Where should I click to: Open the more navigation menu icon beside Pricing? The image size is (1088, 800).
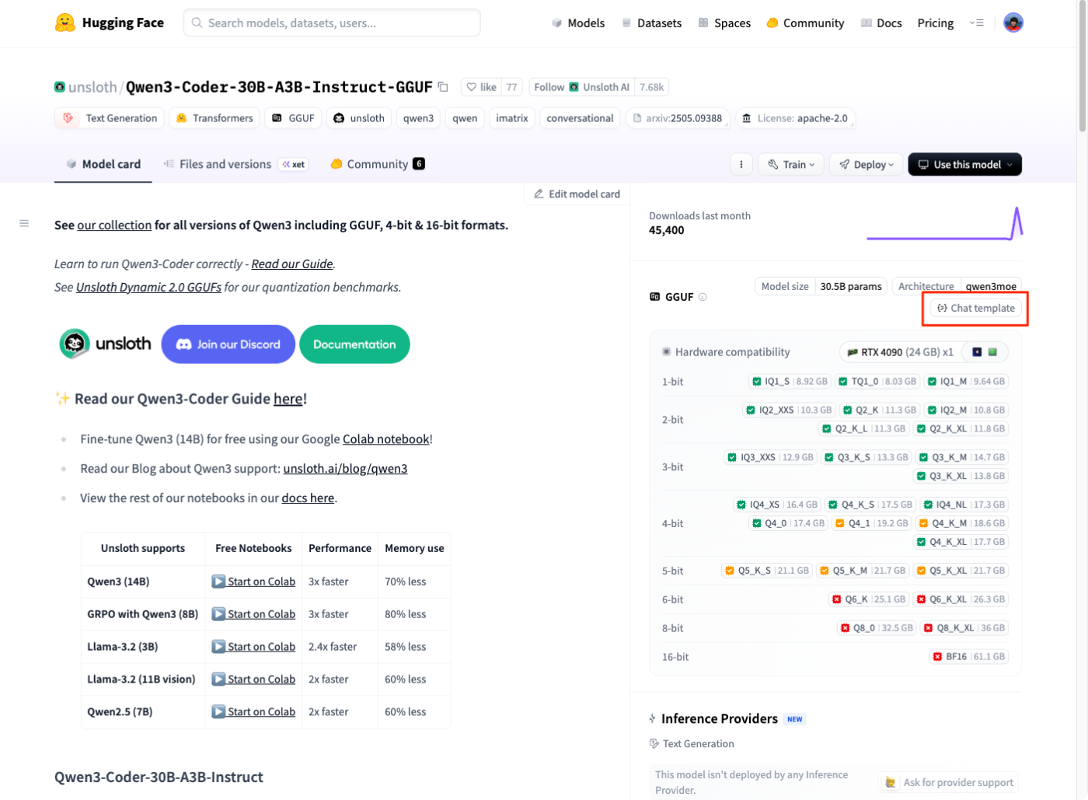(977, 23)
